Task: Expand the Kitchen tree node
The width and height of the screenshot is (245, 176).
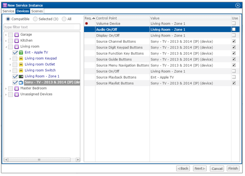Action: point(6,41)
